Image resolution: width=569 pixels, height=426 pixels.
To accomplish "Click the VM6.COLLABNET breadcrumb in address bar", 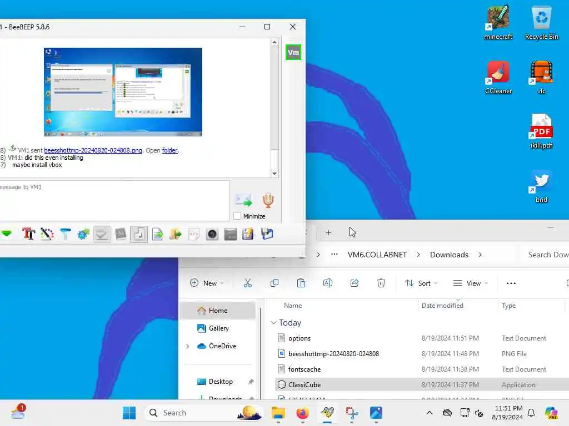I will 377,255.
